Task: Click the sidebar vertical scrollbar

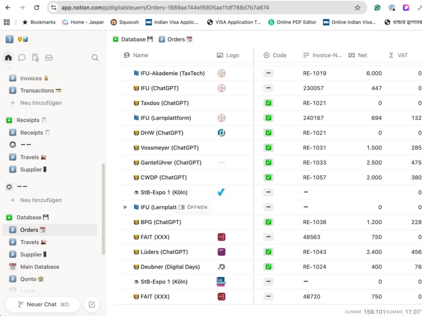Action: [103, 209]
